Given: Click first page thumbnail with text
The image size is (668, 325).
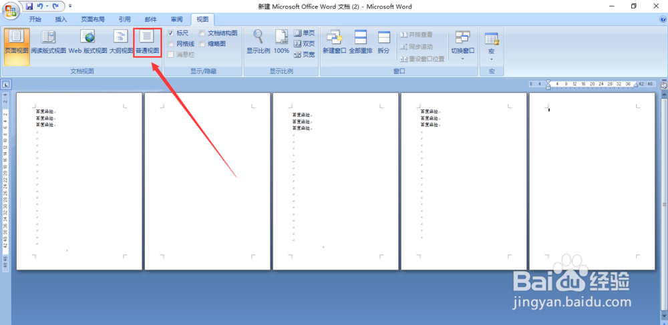Looking at the screenshot, I should tap(79, 181).
